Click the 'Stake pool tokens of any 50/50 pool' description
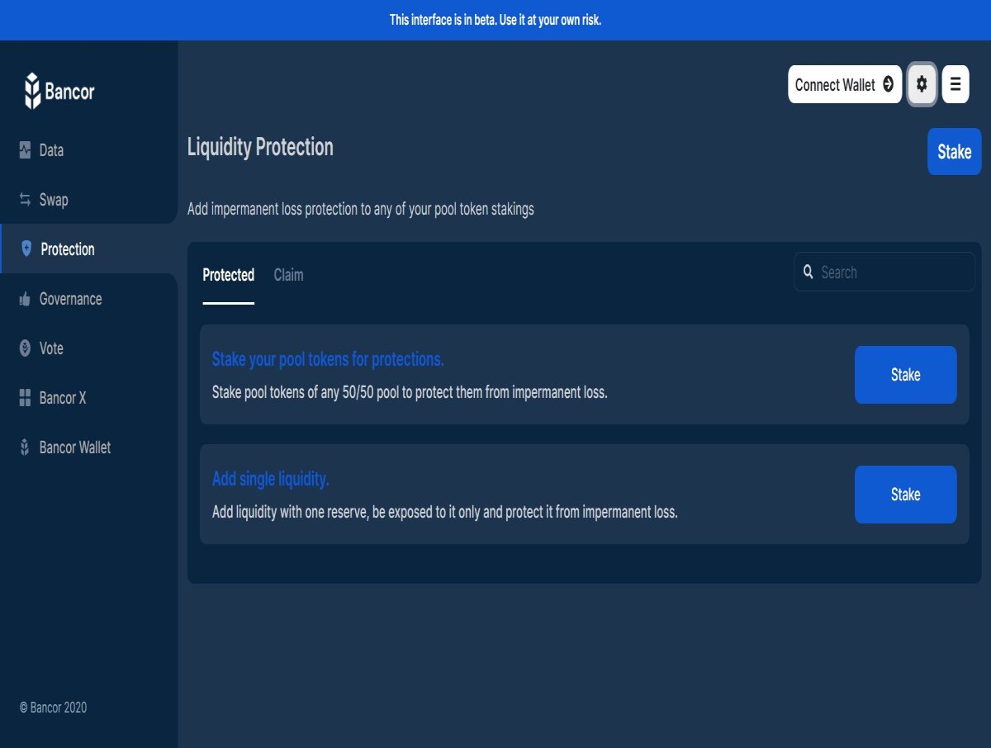This screenshot has height=748, width=991. click(410, 392)
